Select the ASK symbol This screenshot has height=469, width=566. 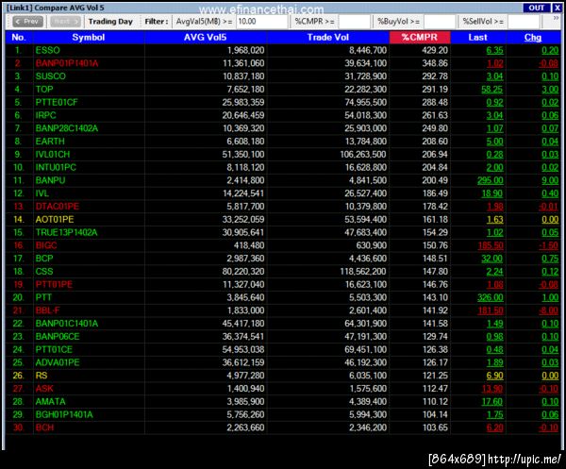[x=44, y=388]
